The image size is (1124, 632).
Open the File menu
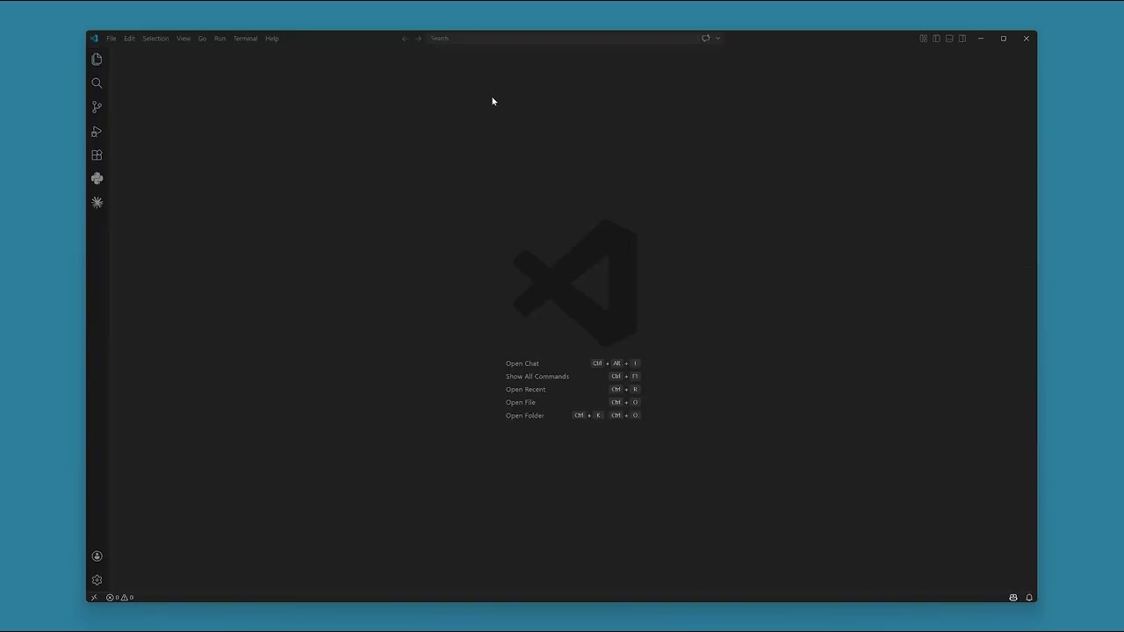click(112, 39)
